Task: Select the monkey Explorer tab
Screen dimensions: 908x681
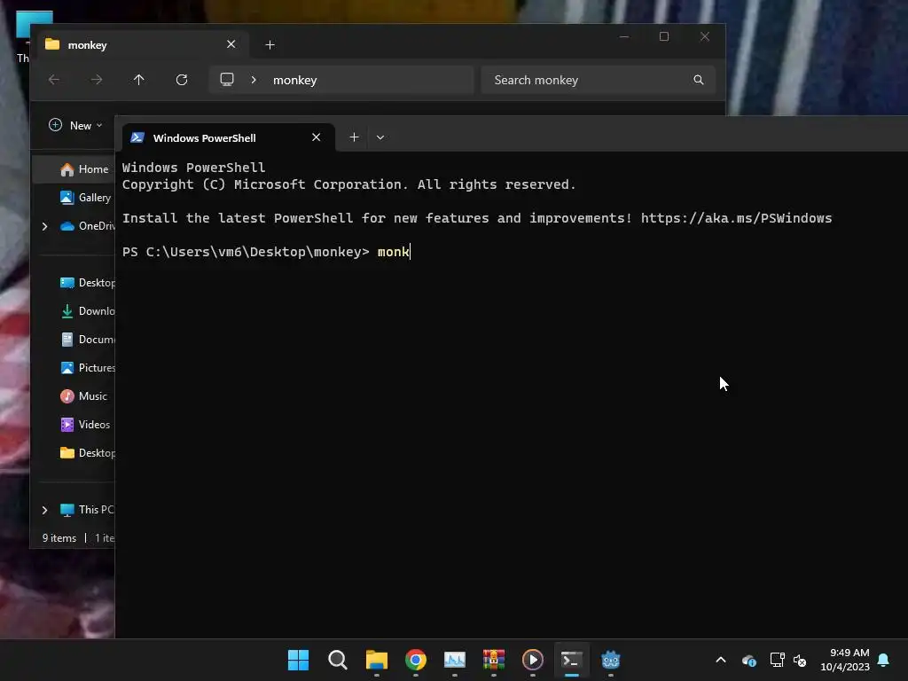Action: point(143,44)
